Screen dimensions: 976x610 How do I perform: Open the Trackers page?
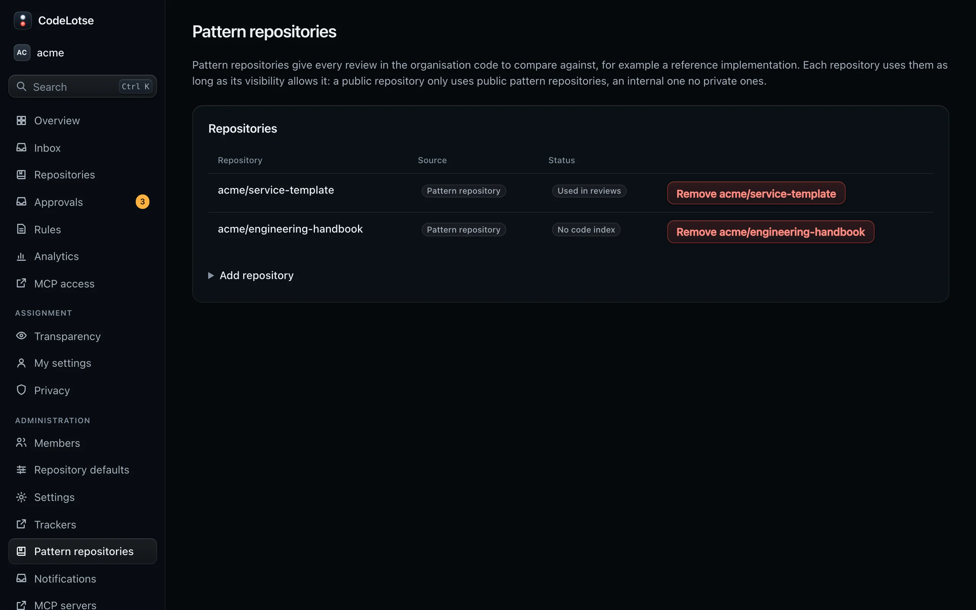83,525
